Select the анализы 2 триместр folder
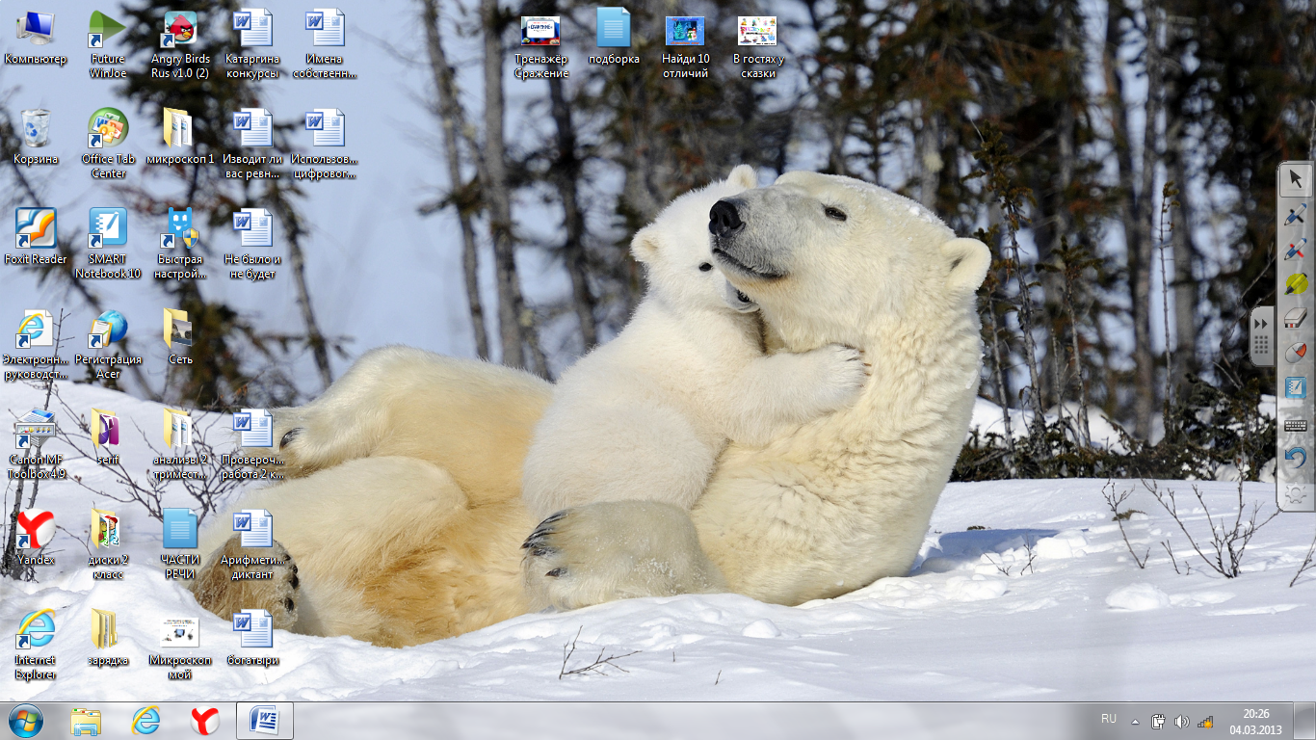The width and height of the screenshot is (1316, 740). [x=180, y=445]
